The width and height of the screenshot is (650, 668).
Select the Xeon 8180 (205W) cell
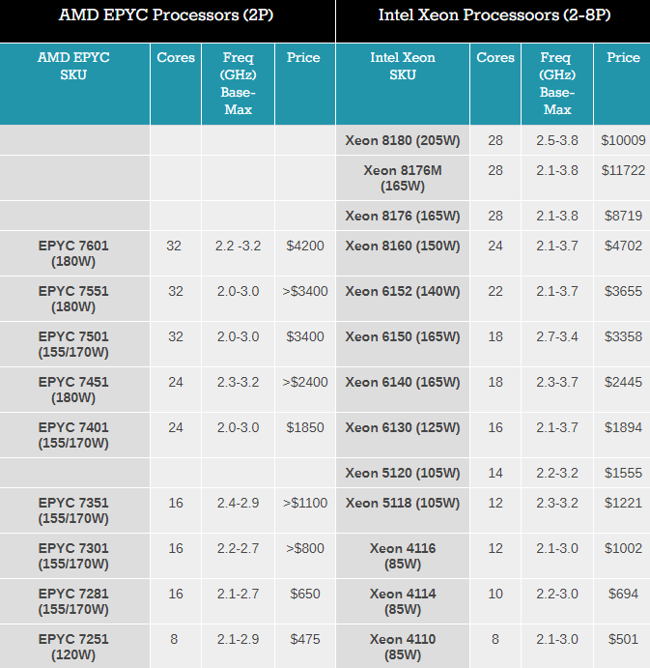[402, 140]
